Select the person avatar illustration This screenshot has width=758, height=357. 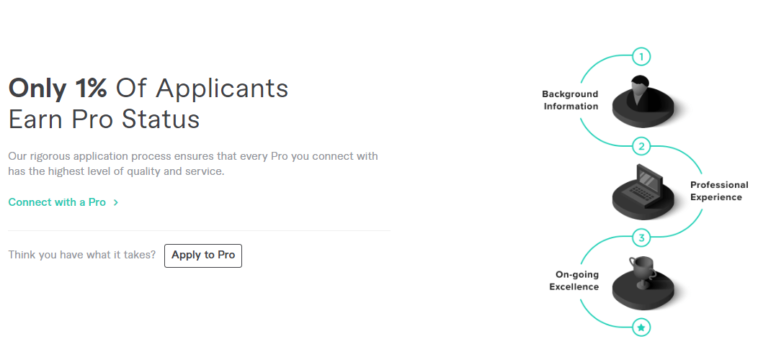pos(643,101)
